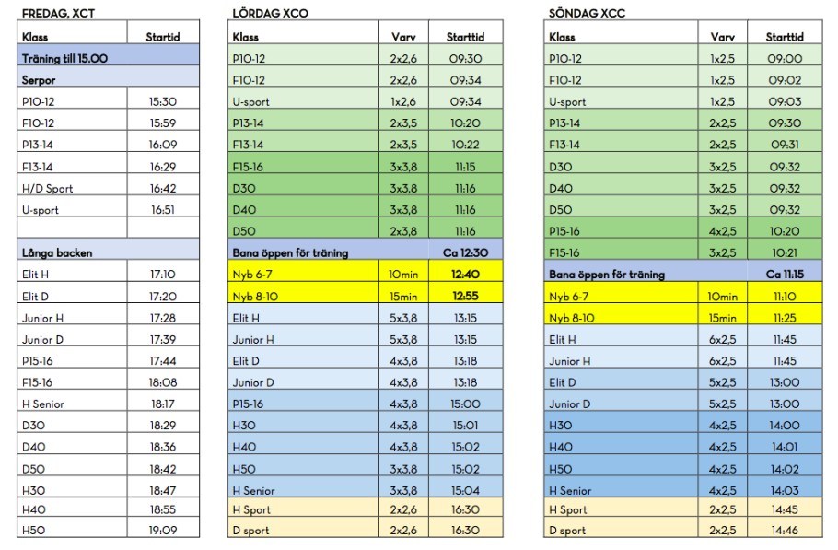Click the FREDAG, XCT table heading

58,14
